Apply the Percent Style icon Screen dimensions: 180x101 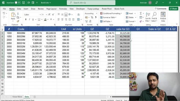(92, 17)
